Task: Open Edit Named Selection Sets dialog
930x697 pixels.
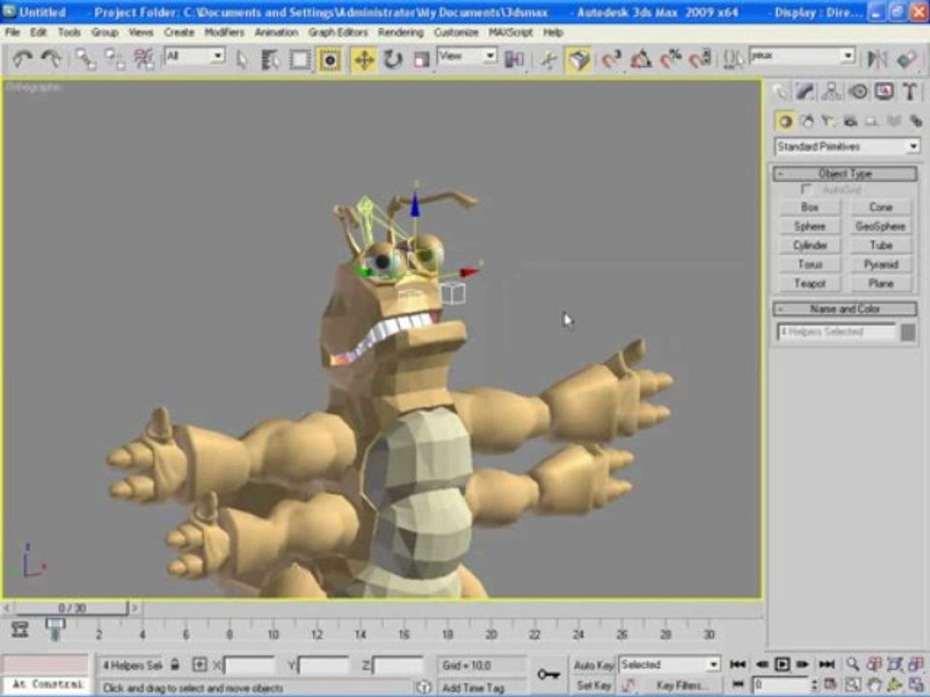Action: point(733,59)
